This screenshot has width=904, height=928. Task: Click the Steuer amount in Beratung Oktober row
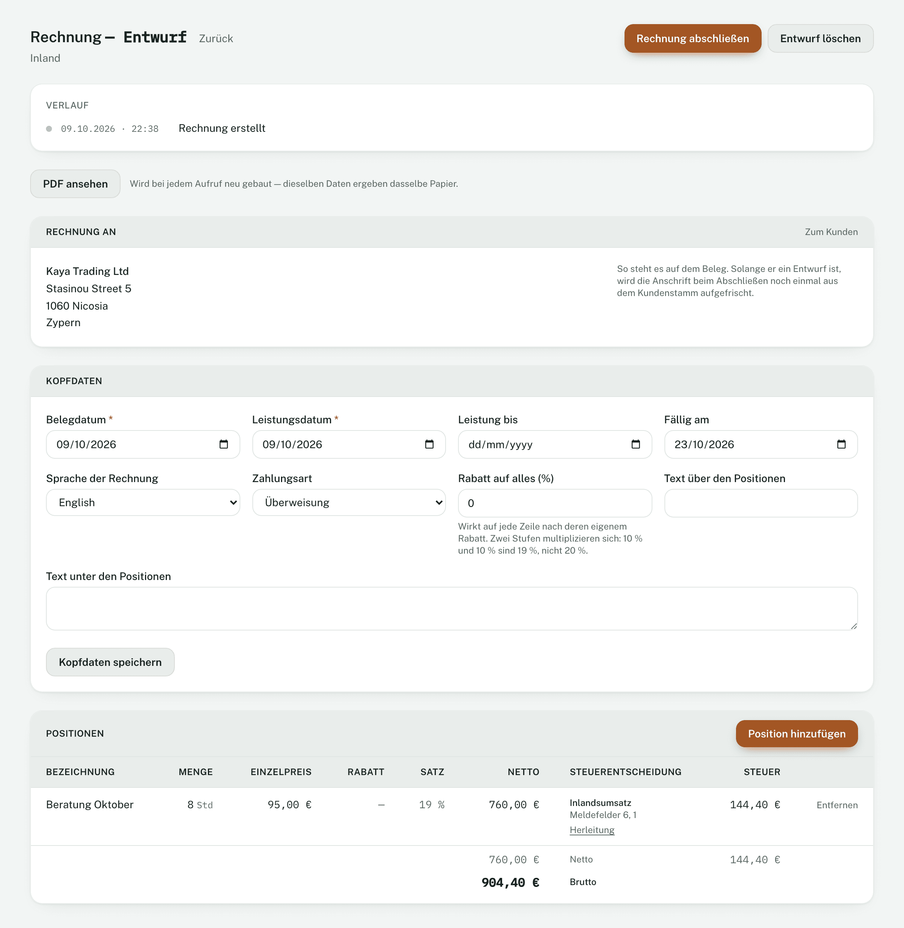pyautogui.click(x=755, y=804)
